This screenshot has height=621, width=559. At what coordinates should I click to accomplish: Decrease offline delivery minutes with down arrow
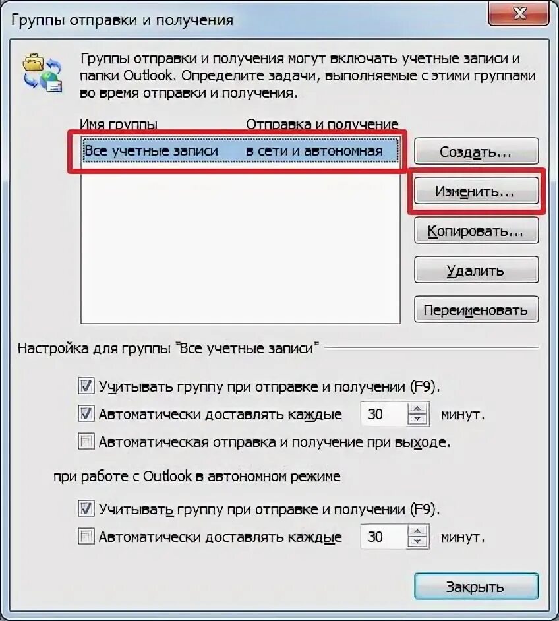(418, 542)
